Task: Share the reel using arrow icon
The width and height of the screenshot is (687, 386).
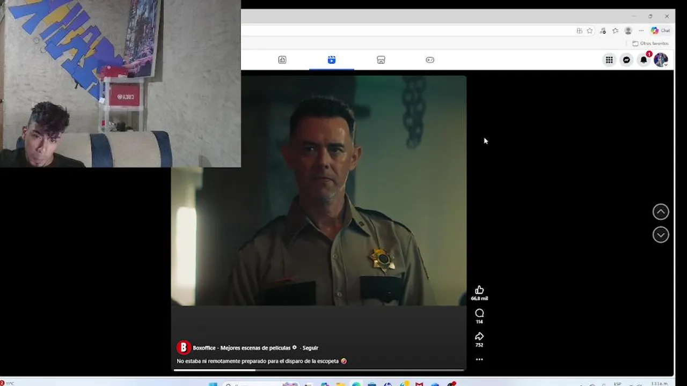Action: point(479,337)
